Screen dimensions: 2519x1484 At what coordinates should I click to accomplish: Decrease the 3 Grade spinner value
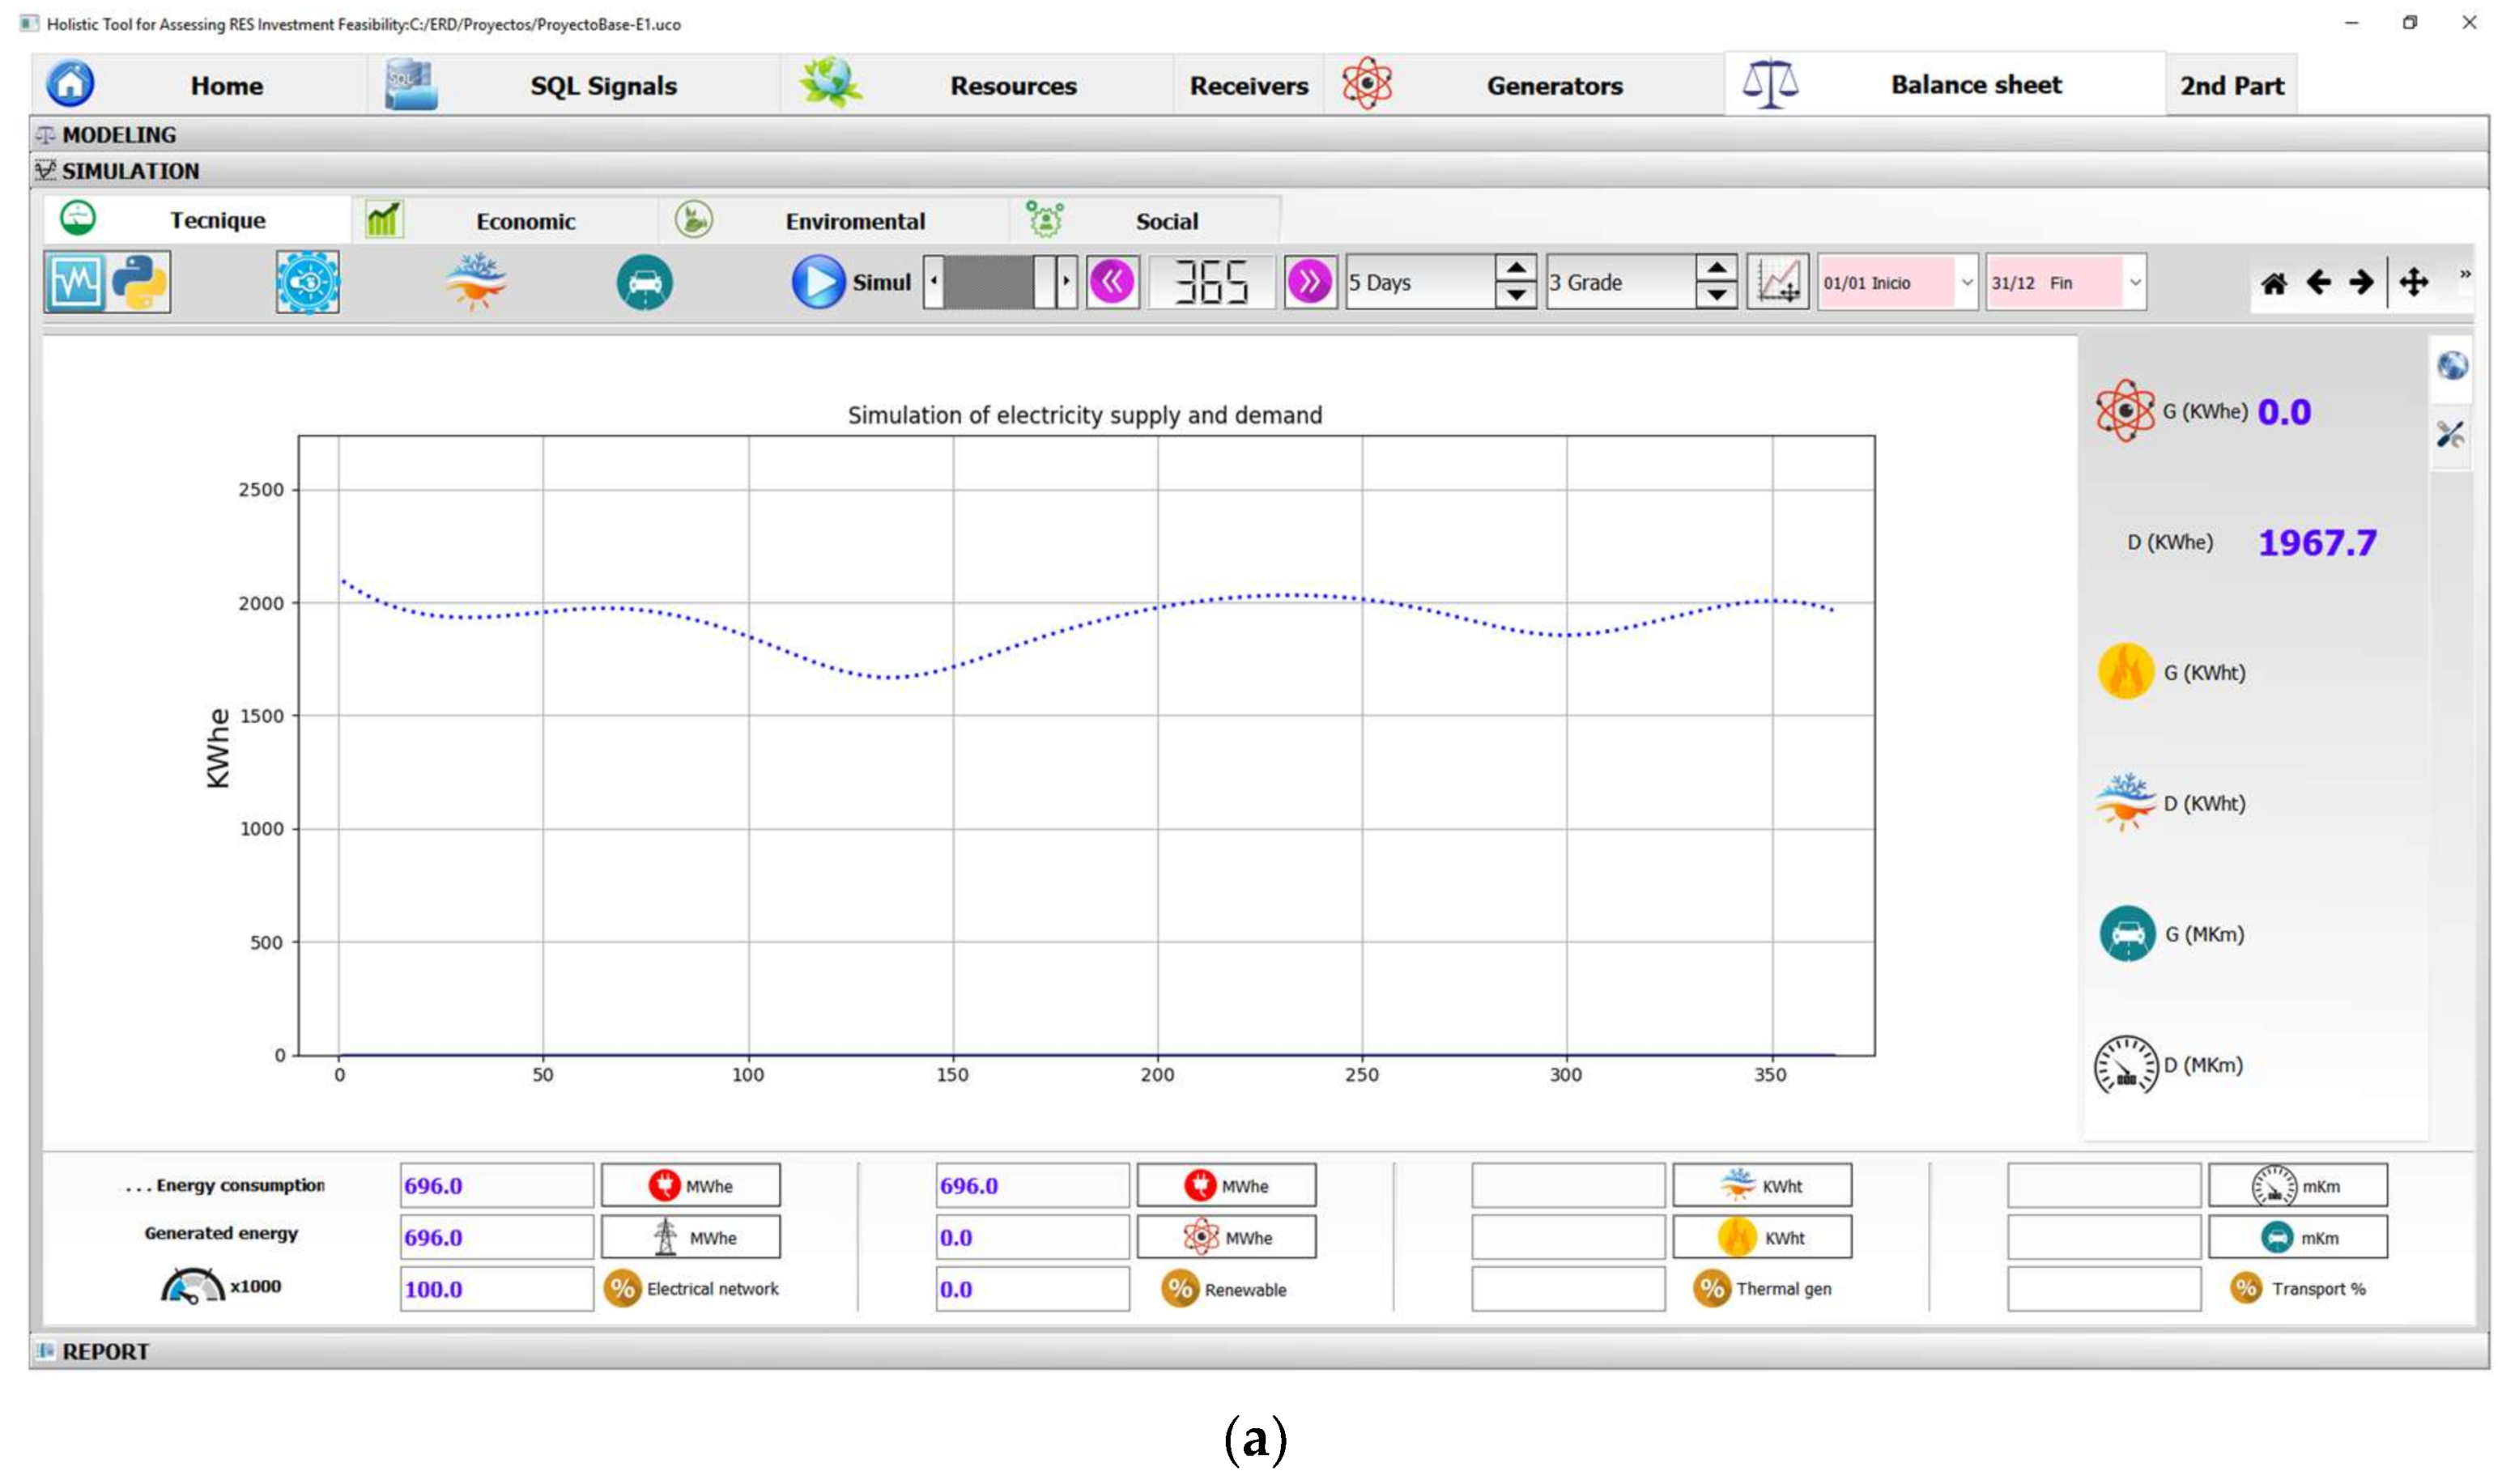tap(1716, 296)
